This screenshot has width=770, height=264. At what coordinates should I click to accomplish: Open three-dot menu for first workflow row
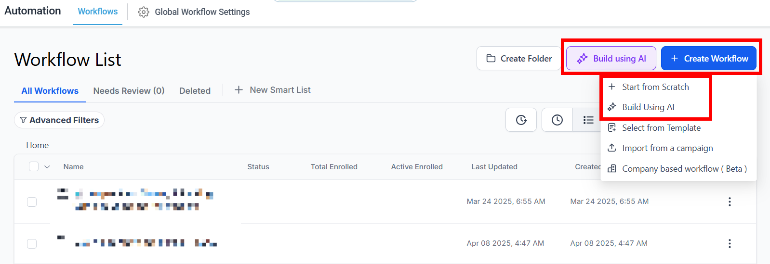point(730,202)
